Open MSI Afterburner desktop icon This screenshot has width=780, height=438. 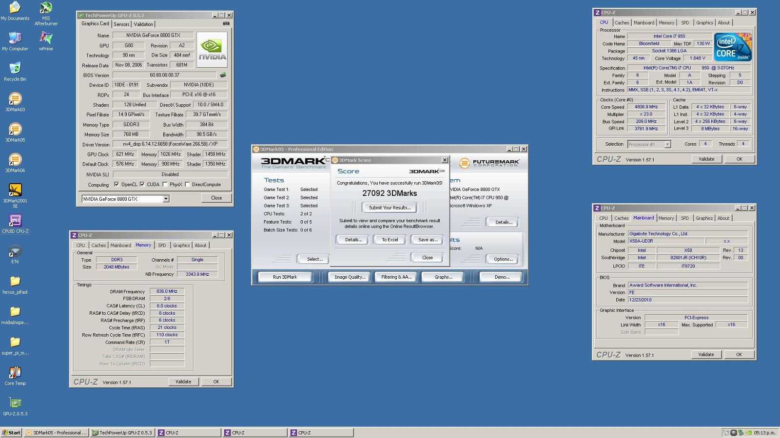[46, 14]
